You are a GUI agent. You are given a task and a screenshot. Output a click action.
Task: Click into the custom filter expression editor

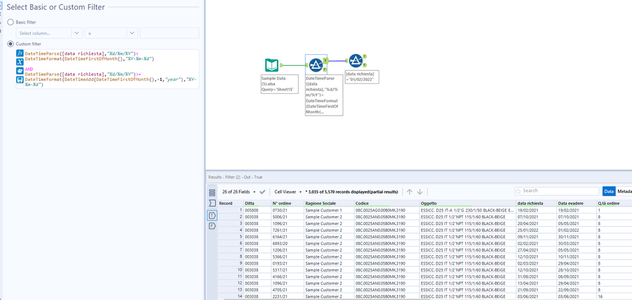(112, 69)
